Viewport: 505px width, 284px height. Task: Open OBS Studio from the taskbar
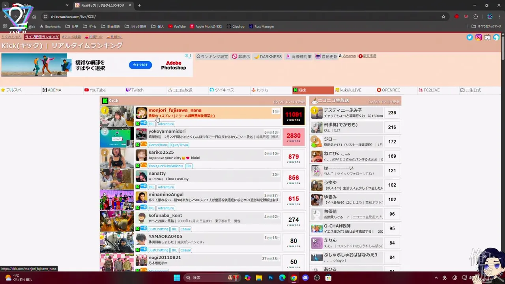[317, 278]
